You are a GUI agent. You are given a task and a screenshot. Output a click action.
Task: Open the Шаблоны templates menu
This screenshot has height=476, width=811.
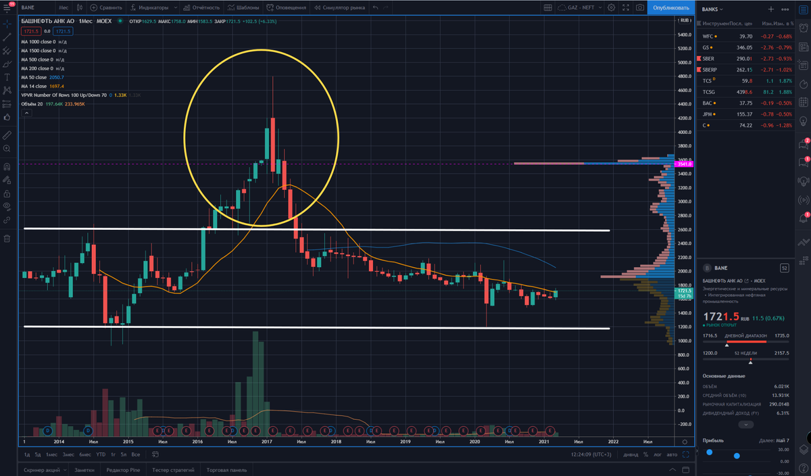click(243, 7)
